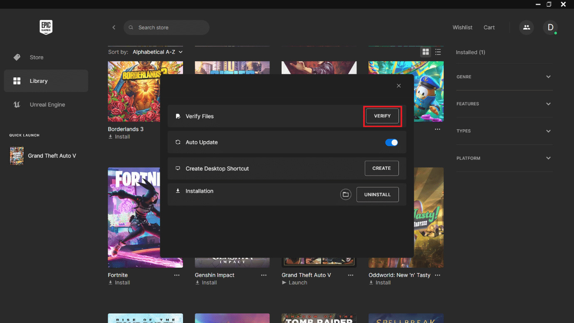
Task: Switch the library to grid view
Action: pyautogui.click(x=426, y=52)
